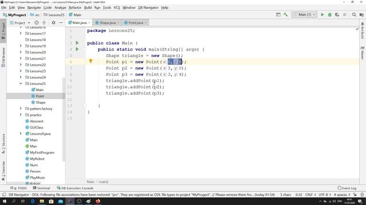The image size is (366, 205).
Task: Build project with the hammer icon
Action: pyautogui.click(x=285, y=15)
